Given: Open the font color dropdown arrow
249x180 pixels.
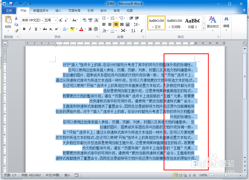Looking at the screenshot, I should pyautogui.click(x=85, y=28).
